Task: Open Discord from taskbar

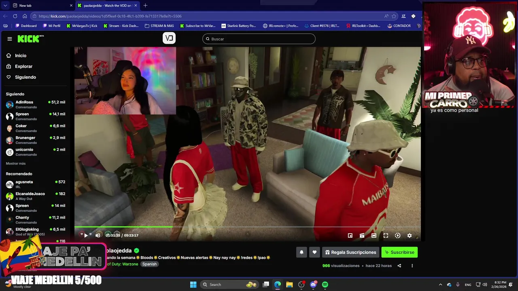Action: click(313, 285)
